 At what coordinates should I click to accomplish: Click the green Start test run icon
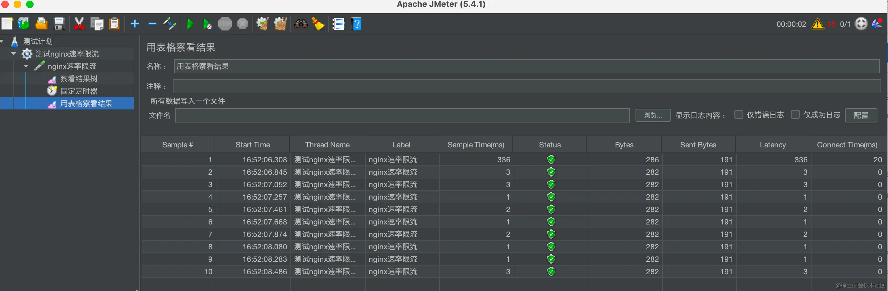[x=190, y=24]
